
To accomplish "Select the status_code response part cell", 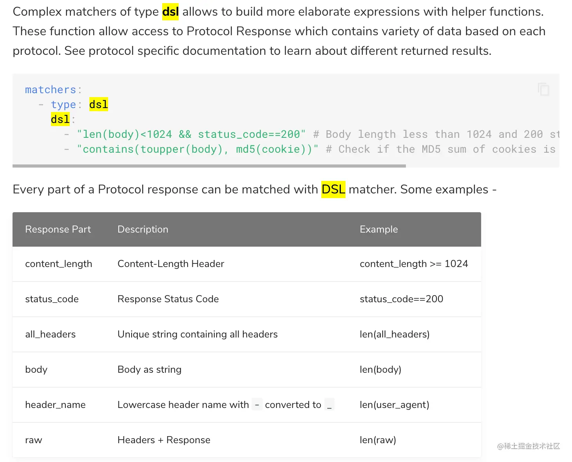I will [x=52, y=299].
